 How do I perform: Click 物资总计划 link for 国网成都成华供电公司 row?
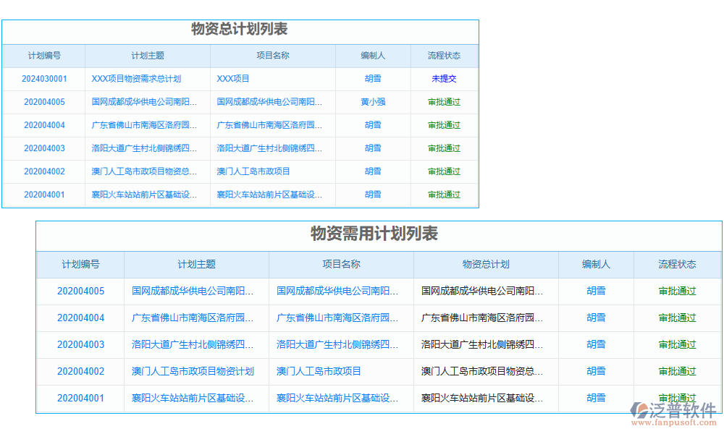[485, 291]
